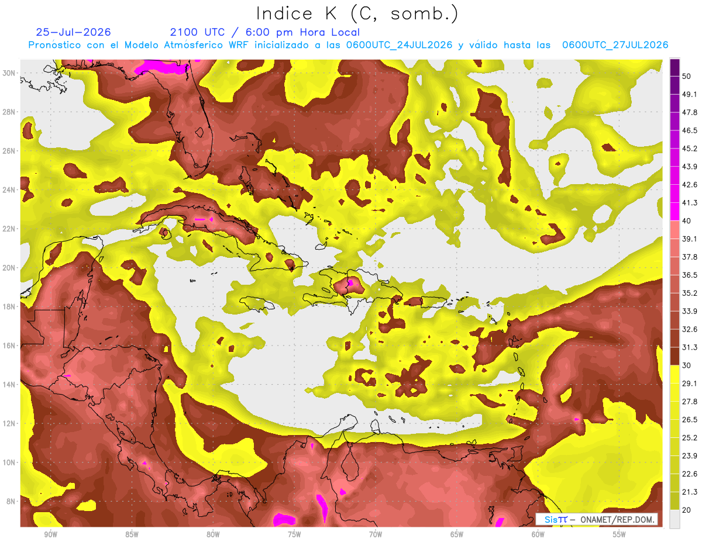Click the latitude label '16N'
Image resolution: width=702 pixels, height=542 pixels.
(x=9, y=346)
